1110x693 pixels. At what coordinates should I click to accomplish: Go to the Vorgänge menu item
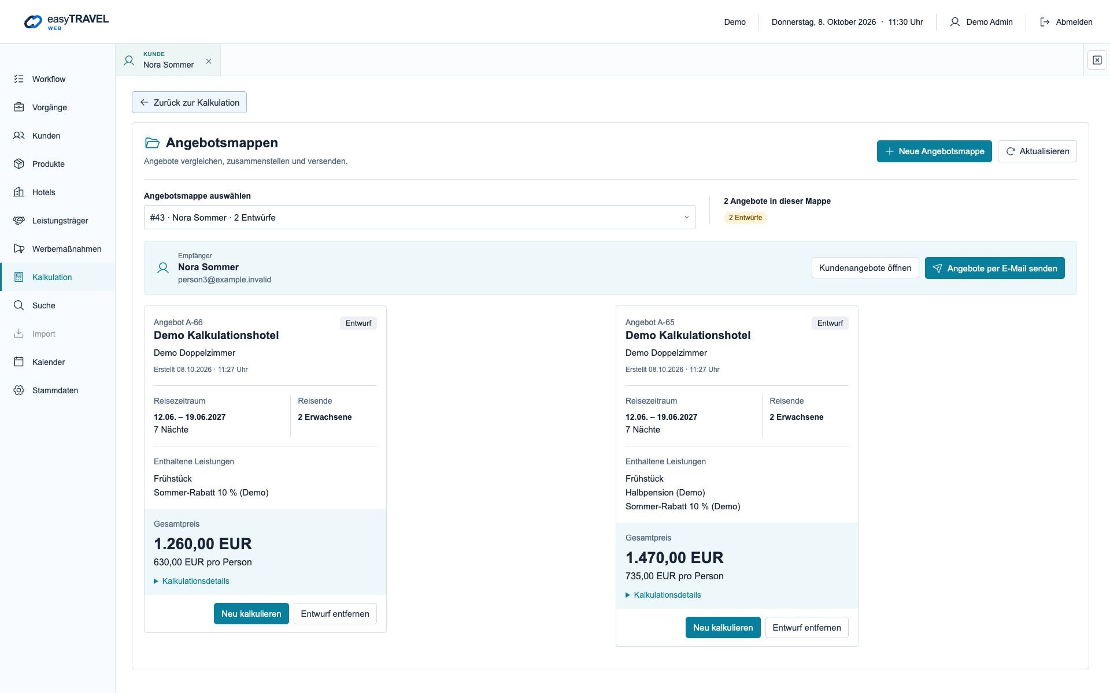coord(58,107)
